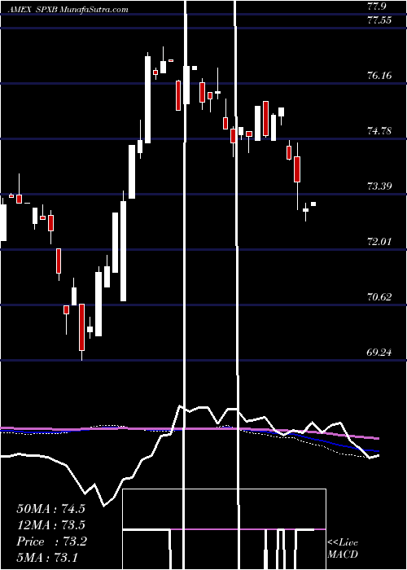Select the 77.55 price axis label

tap(379, 20)
